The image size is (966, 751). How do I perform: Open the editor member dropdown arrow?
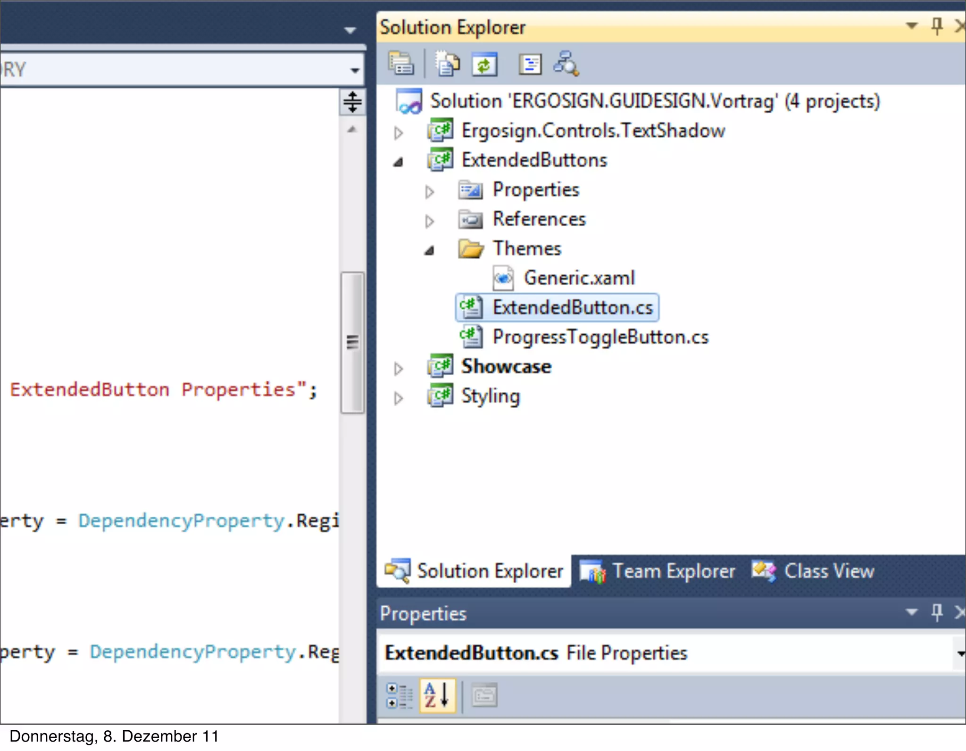point(355,71)
